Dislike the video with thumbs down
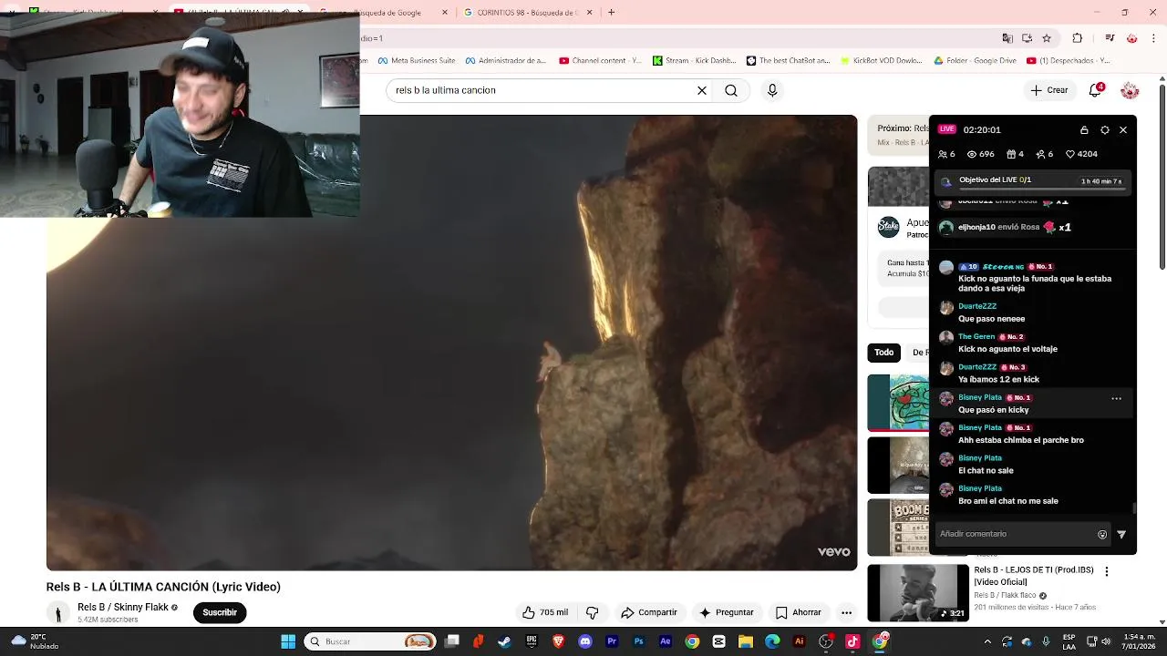This screenshot has height=656, width=1167. 592,612
